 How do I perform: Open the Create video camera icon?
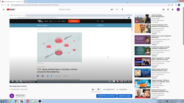pos(163,9)
